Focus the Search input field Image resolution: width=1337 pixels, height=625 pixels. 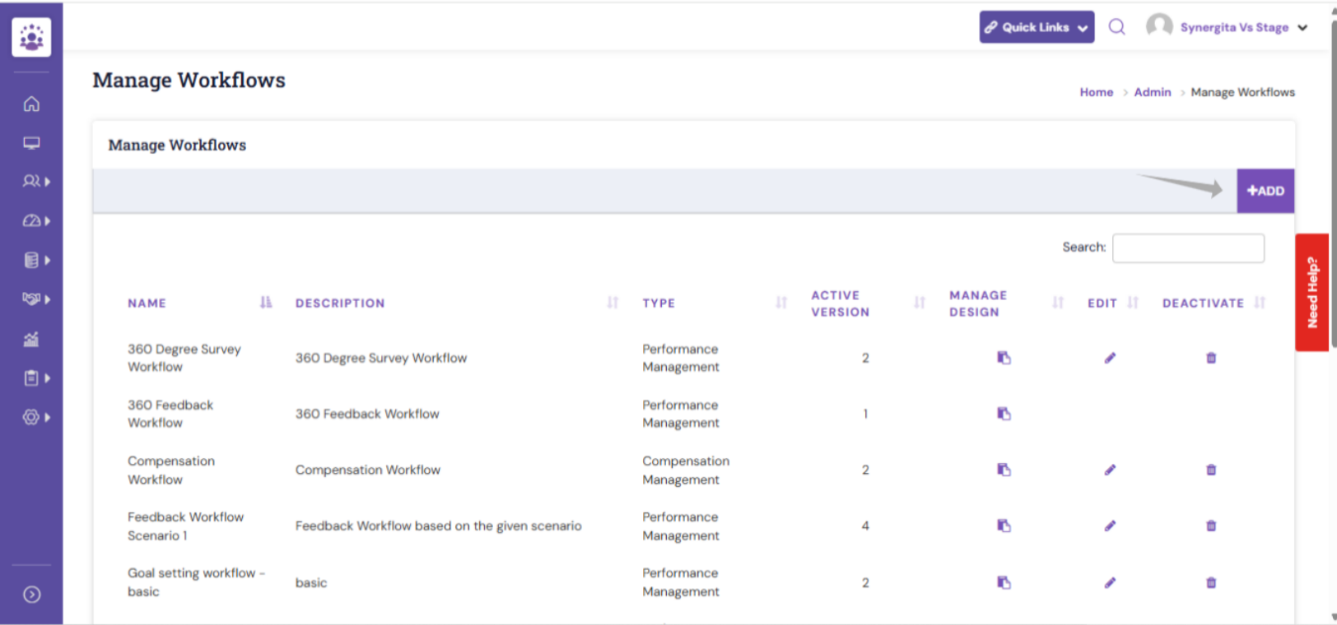1188,248
